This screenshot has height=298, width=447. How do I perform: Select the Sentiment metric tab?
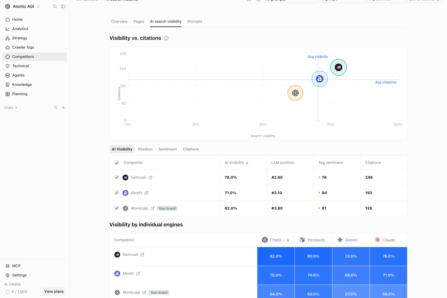(168, 149)
